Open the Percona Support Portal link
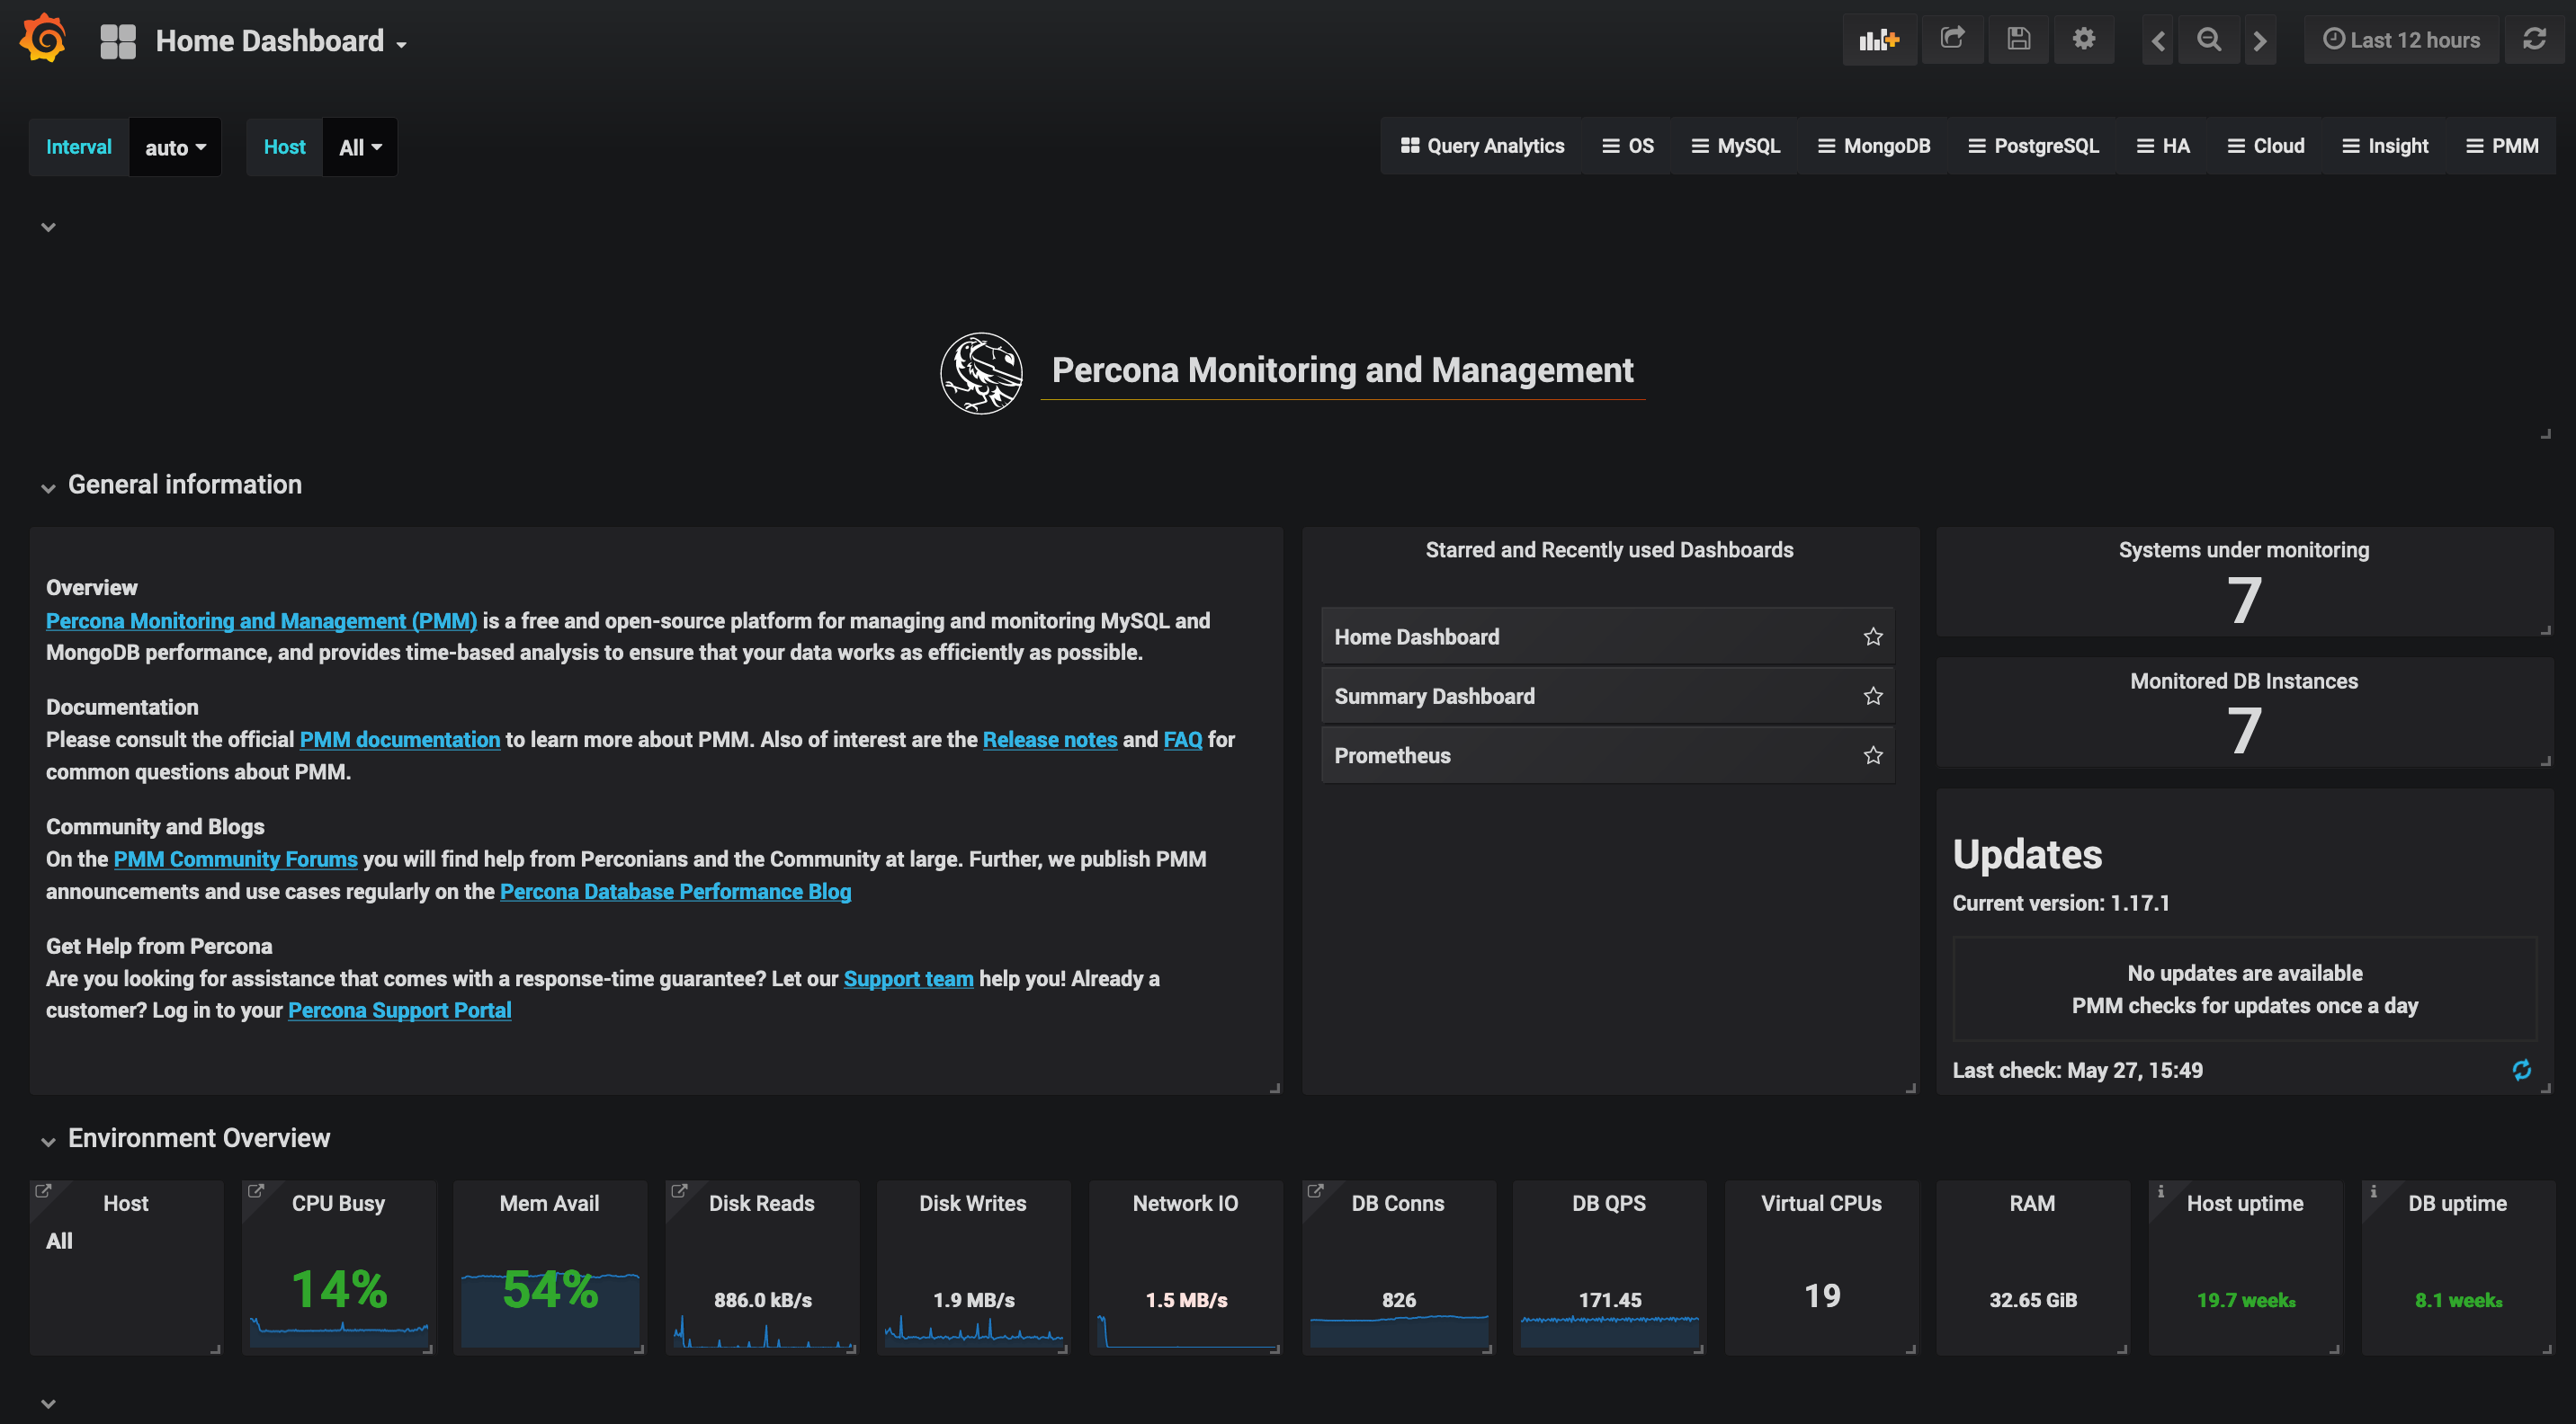The height and width of the screenshot is (1424, 2576). click(400, 1010)
